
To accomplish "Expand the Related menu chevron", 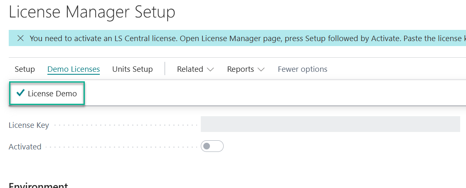I will coord(210,70).
